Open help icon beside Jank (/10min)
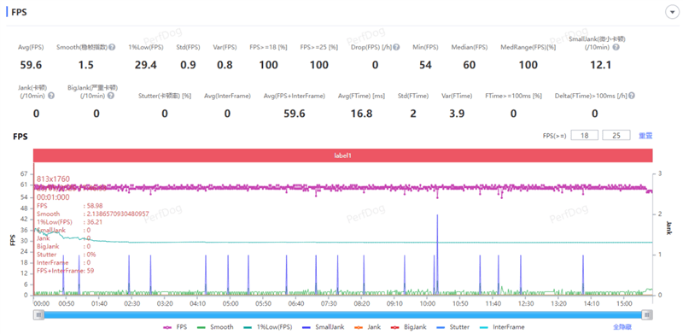 point(51,96)
